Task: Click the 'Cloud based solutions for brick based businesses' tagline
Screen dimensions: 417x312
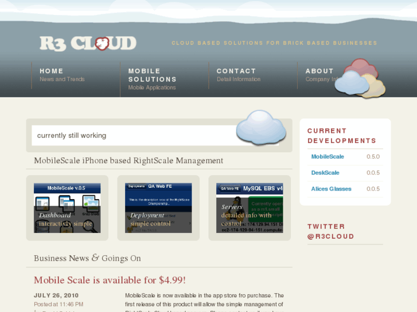Action: tap(274, 43)
